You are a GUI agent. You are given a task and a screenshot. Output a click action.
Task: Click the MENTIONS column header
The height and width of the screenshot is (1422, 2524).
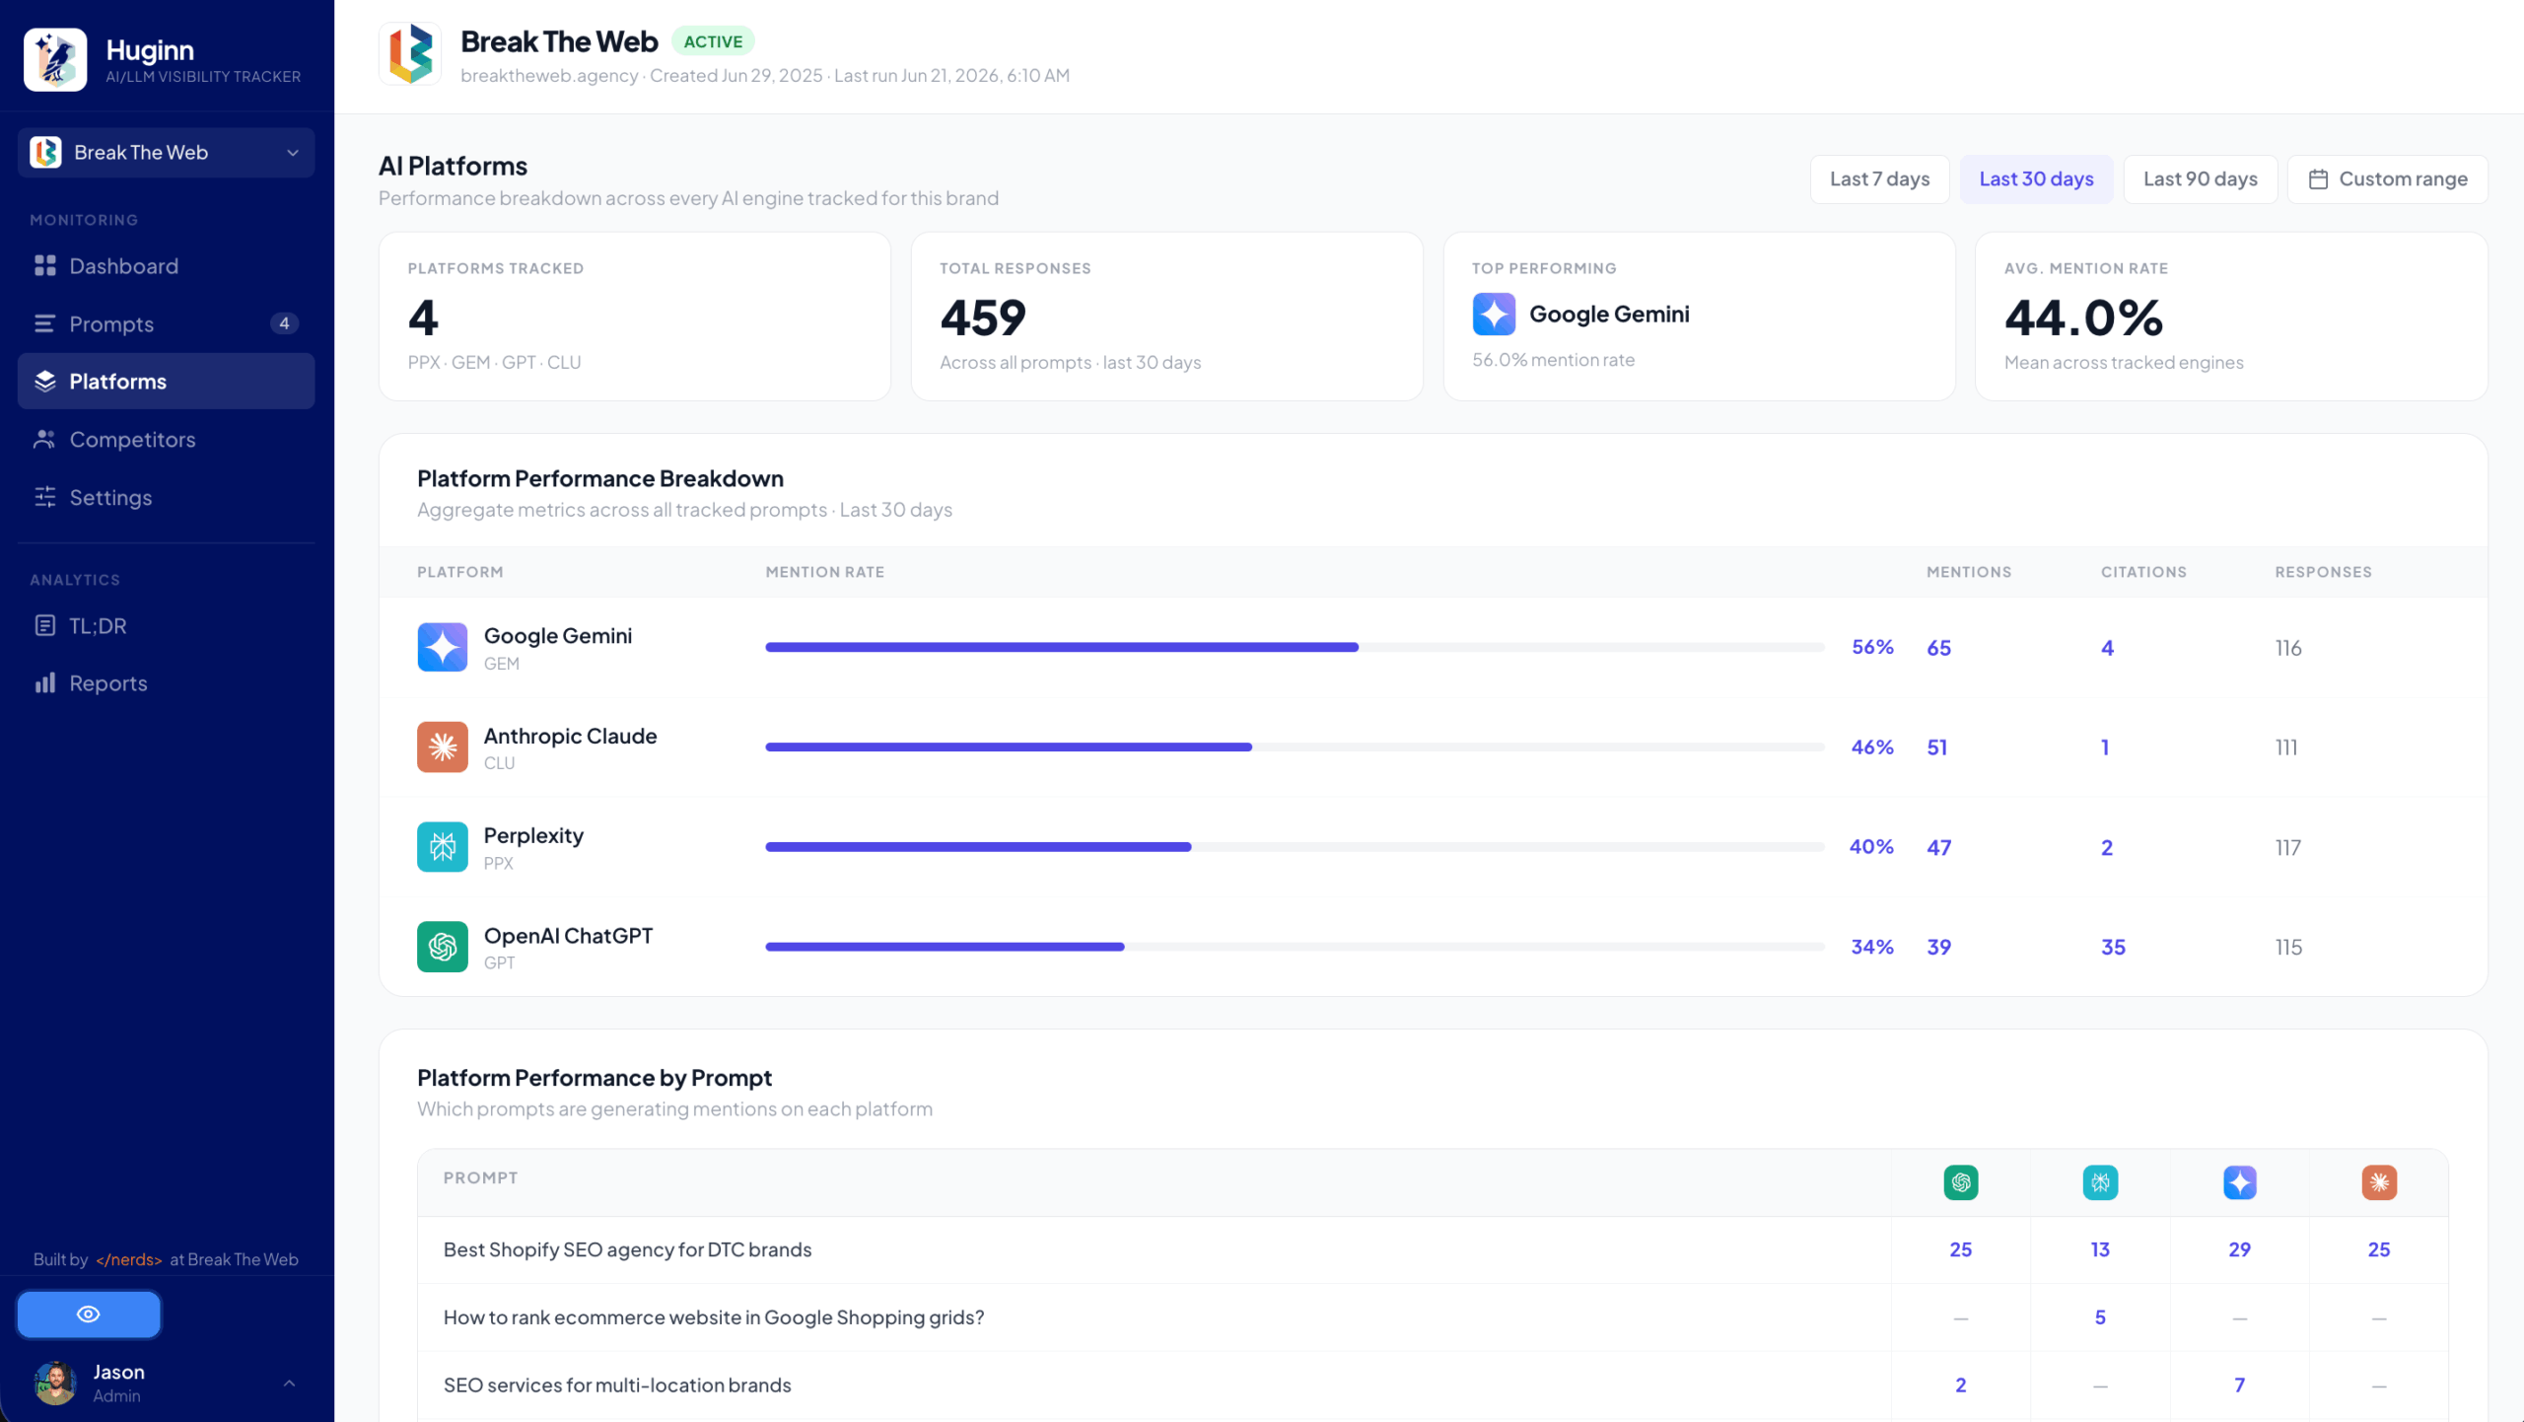point(1969,572)
